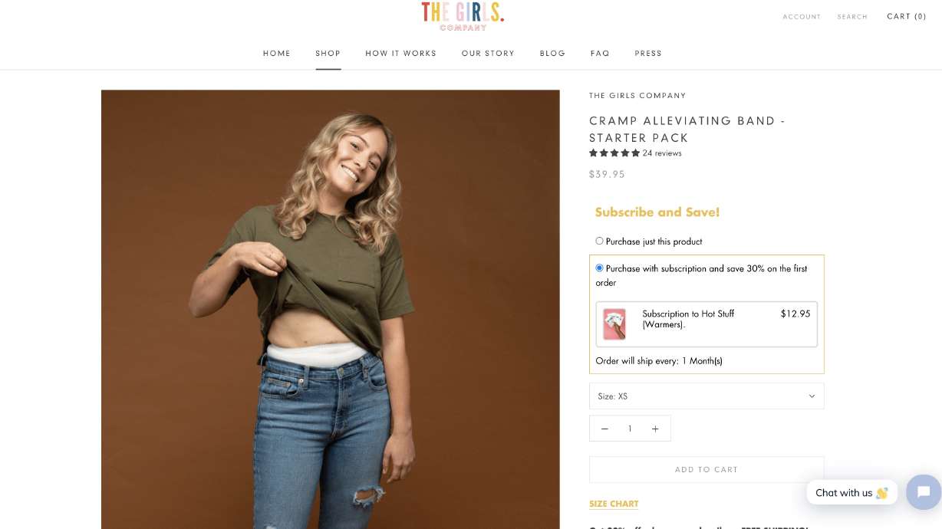Viewport: 942px width, 529px height.
Task: Open the HOW IT WORKS page
Action: point(400,53)
